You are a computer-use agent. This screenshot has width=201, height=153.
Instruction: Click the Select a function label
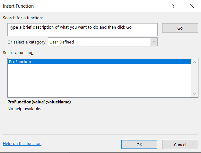pyautogui.click(x=19, y=53)
